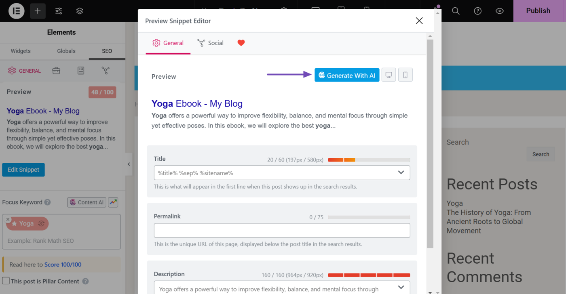Switch to the Widgets tab
The height and width of the screenshot is (294, 566).
point(21,51)
